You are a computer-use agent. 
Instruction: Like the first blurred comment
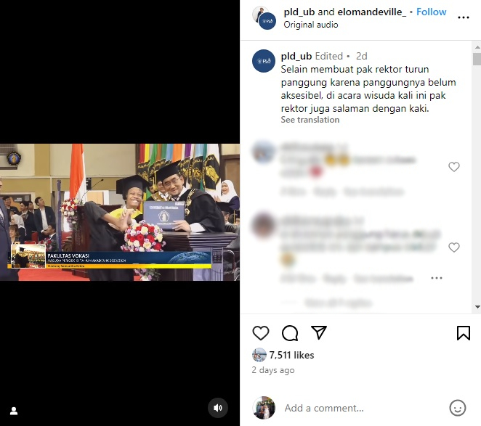pyautogui.click(x=453, y=167)
